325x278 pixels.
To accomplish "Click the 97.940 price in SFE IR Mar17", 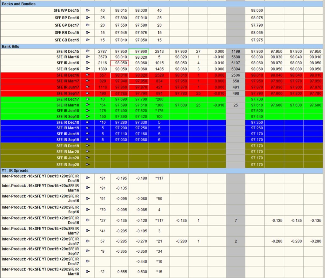I will pyautogui.click(x=121, y=81).
